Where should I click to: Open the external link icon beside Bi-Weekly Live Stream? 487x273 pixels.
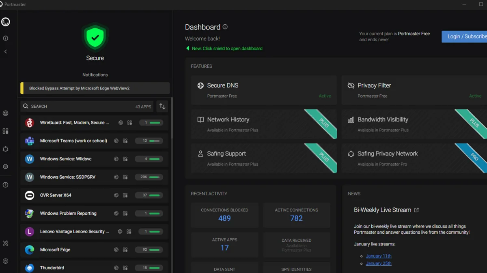click(x=416, y=210)
